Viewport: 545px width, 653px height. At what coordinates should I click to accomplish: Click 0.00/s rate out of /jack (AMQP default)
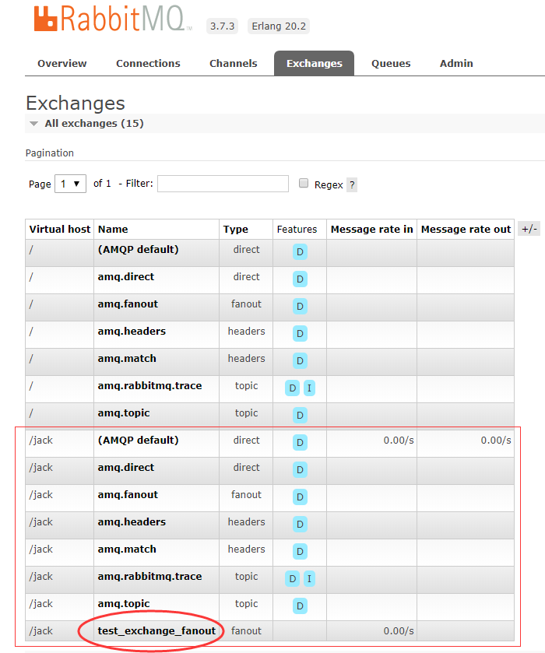coord(496,441)
